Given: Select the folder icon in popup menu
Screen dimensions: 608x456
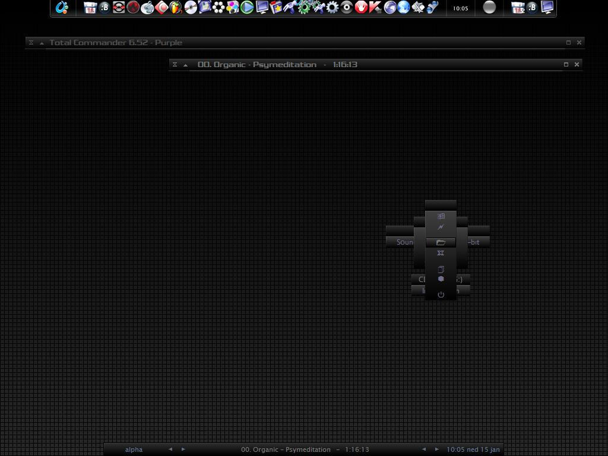Looking at the screenshot, I should 441,242.
